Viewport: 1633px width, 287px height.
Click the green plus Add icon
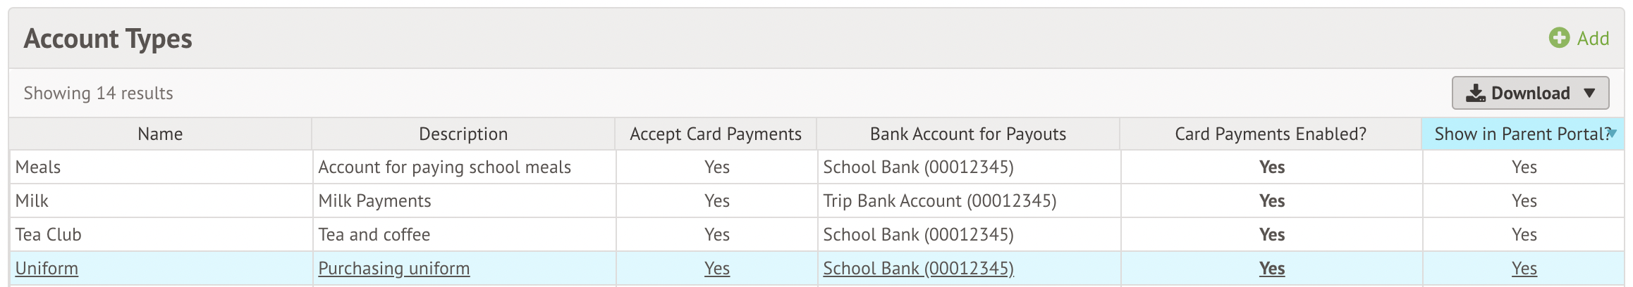point(1559,38)
